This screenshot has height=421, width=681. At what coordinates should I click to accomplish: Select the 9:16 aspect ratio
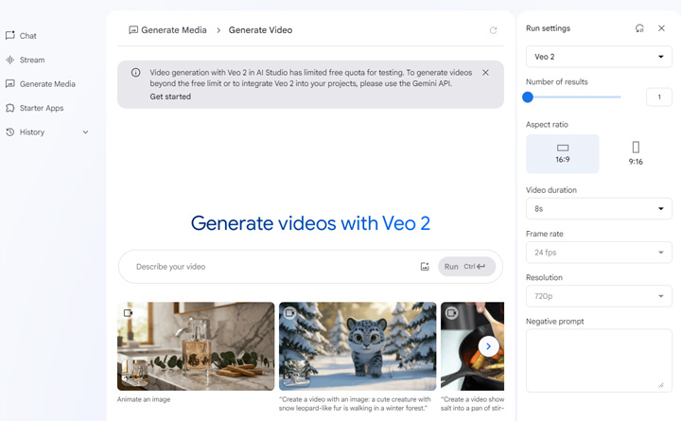pyautogui.click(x=636, y=154)
